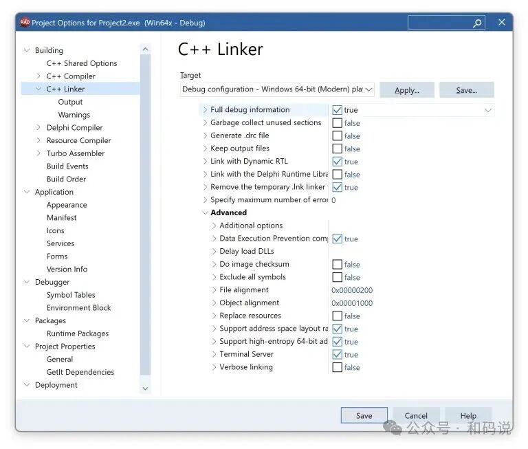
Task: Expand the Turbo Assembler tree node
Action: tap(38, 153)
